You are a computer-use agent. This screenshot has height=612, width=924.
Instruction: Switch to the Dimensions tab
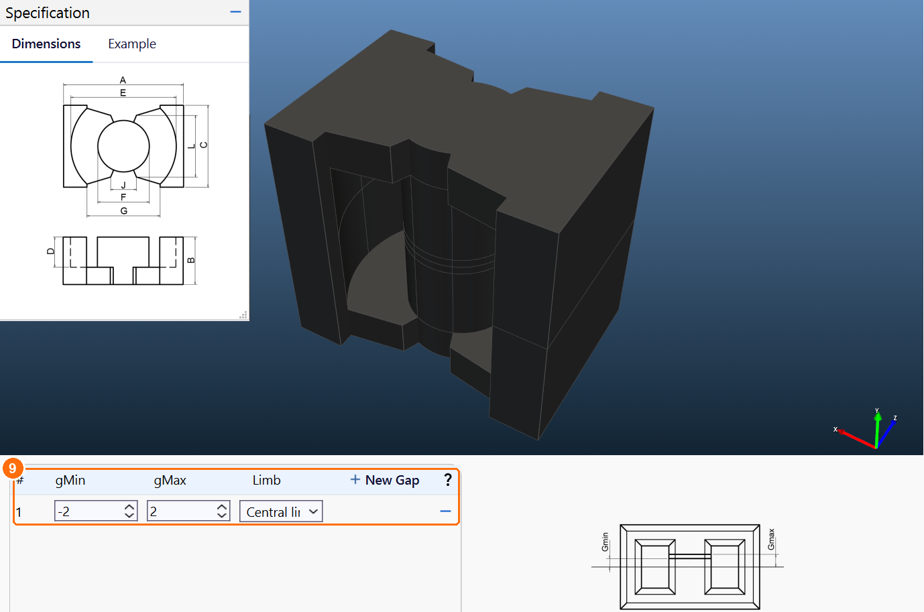(x=46, y=44)
